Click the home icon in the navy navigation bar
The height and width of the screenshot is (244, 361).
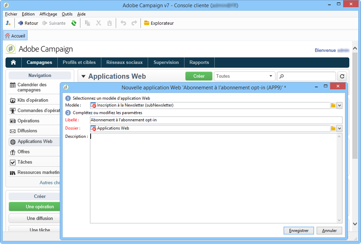[x=13, y=63]
